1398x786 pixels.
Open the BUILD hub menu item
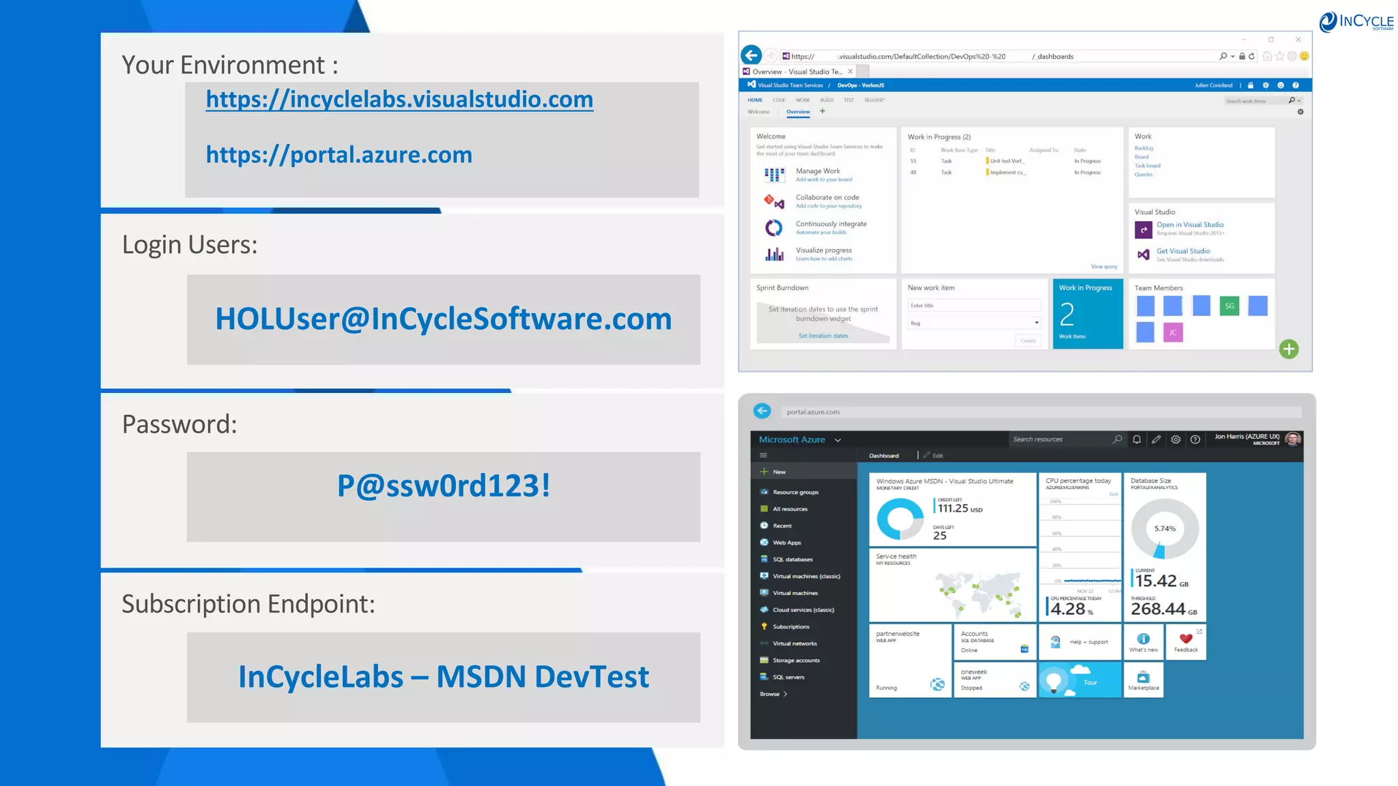pyautogui.click(x=827, y=100)
